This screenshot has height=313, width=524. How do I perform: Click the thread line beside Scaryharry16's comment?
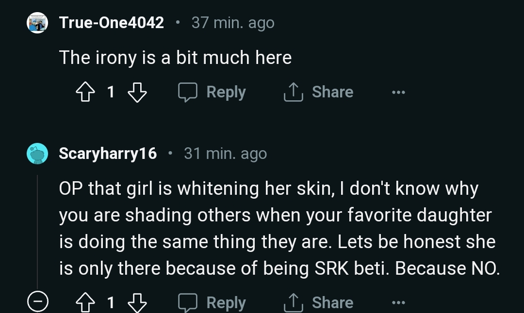(x=37, y=228)
